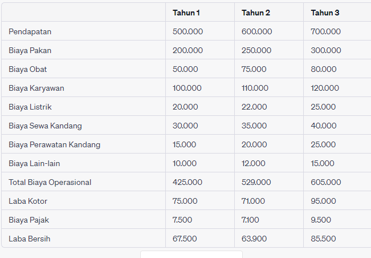Select the Tahun 2 column header
The width and height of the screenshot is (371, 258).
[x=256, y=13]
